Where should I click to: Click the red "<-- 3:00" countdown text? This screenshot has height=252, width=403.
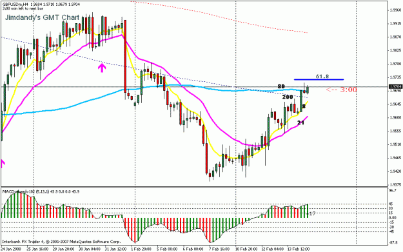342,90
